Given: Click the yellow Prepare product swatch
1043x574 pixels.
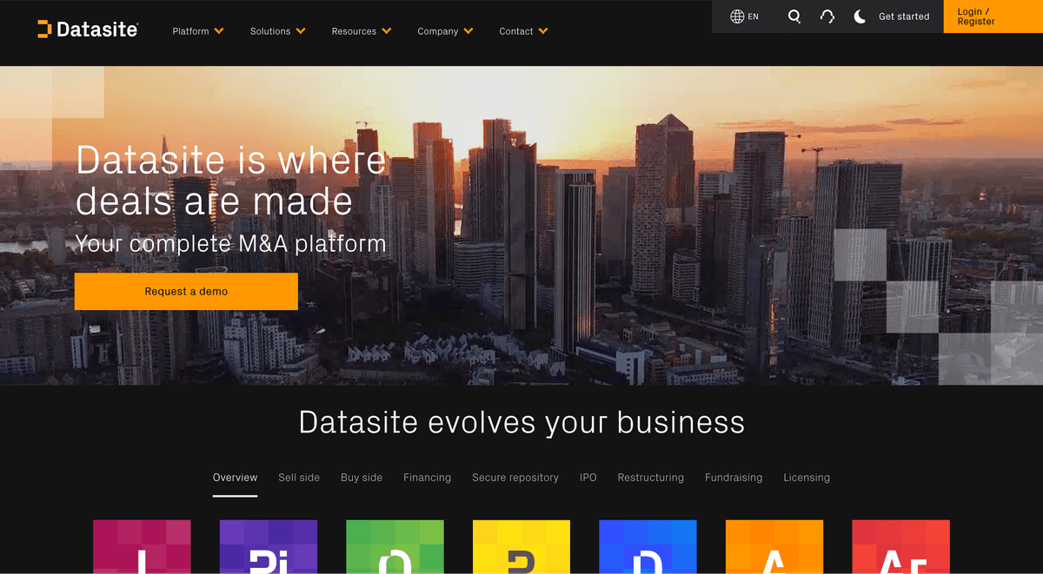Looking at the screenshot, I should coord(521,547).
